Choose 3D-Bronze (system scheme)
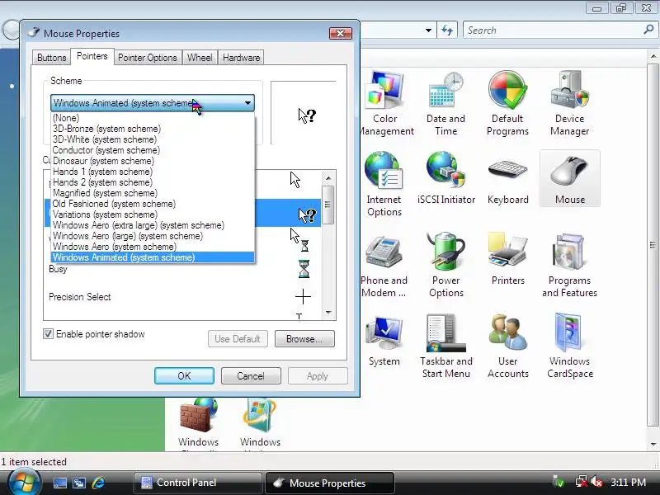 [x=153, y=129]
